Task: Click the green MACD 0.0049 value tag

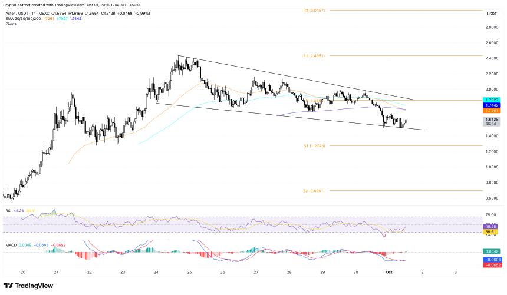Action: tap(491, 251)
